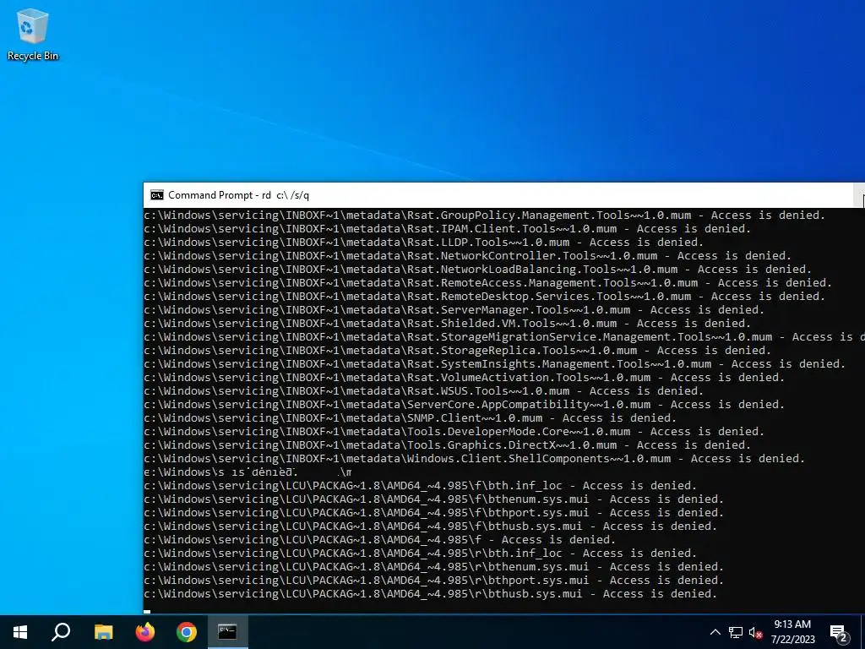This screenshot has width=865, height=649.
Task: Click the line with Rsat.VolumeActivation.Tools
Action: click(465, 378)
